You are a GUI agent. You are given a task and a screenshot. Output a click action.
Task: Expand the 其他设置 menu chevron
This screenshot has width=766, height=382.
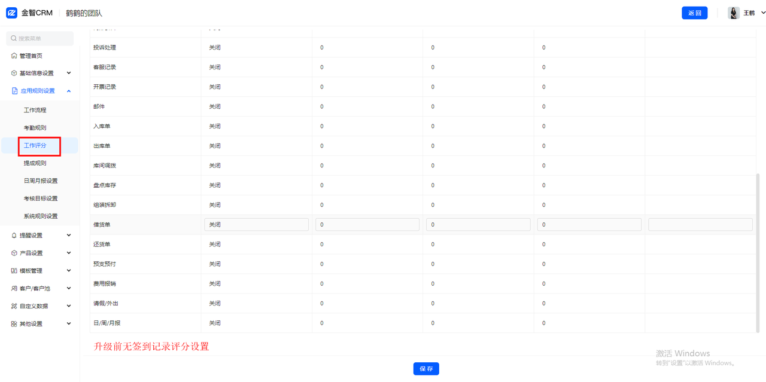pos(69,324)
